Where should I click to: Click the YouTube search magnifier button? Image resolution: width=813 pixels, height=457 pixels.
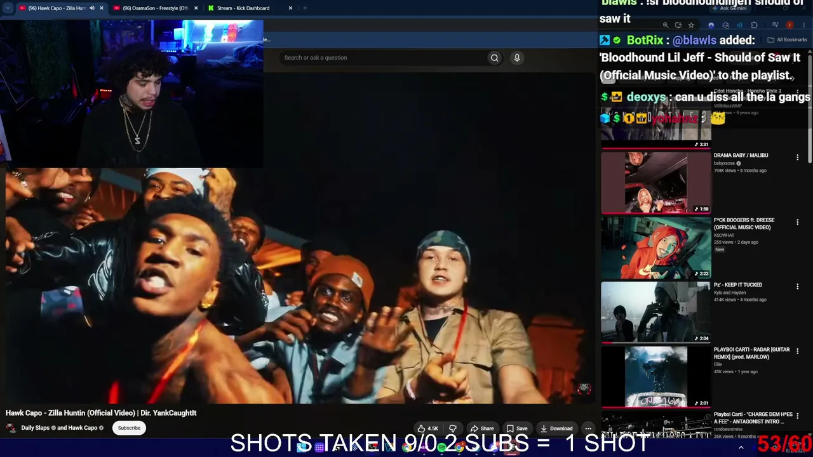coord(494,58)
